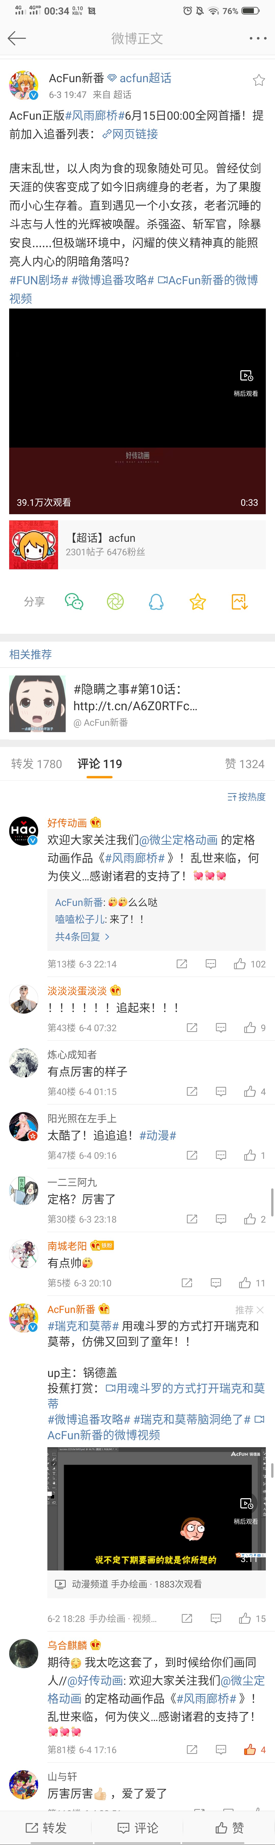
Task: Share the post to WeChat
Action: (74, 602)
